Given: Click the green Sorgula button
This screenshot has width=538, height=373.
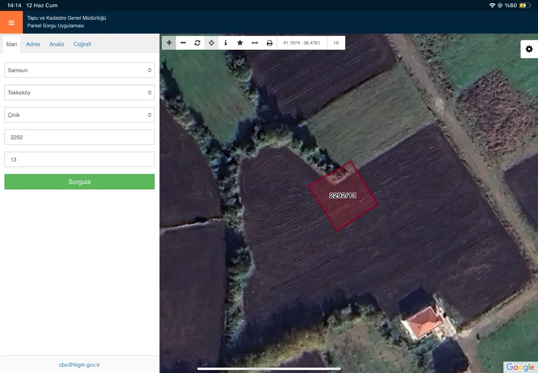Looking at the screenshot, I should [79, 182].
